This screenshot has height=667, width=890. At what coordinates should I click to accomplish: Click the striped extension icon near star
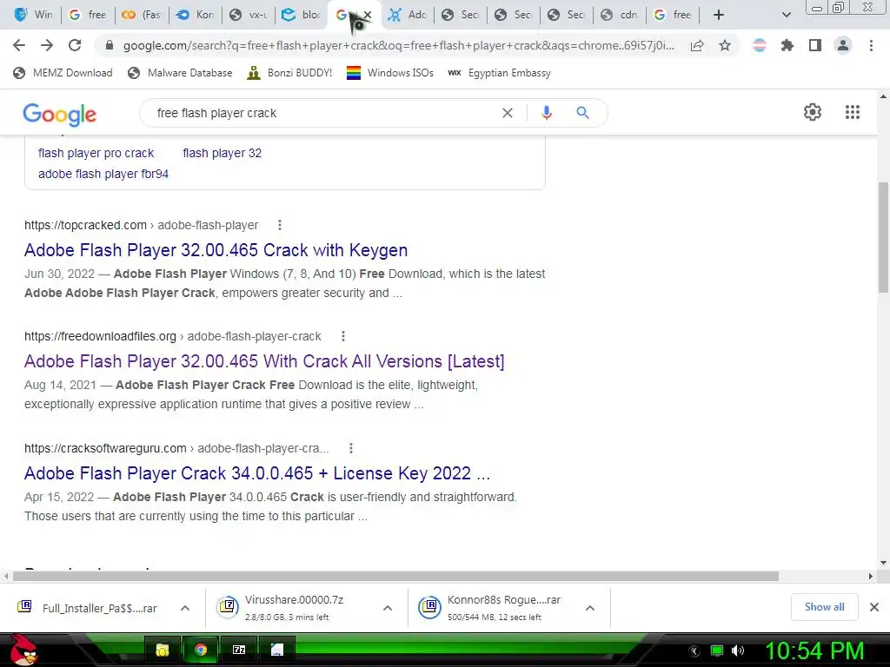760,45
